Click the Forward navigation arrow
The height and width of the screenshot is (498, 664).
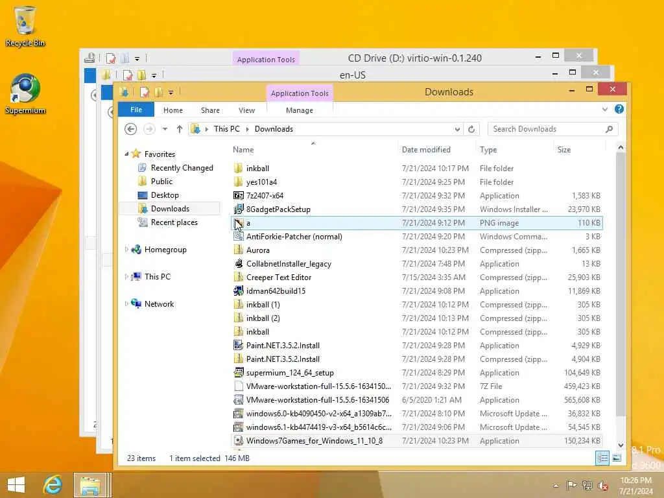pos(149,129)
